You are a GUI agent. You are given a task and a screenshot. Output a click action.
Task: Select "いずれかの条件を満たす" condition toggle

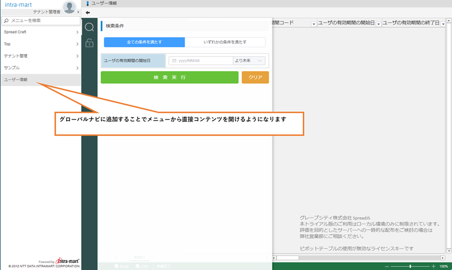(225, 42)
